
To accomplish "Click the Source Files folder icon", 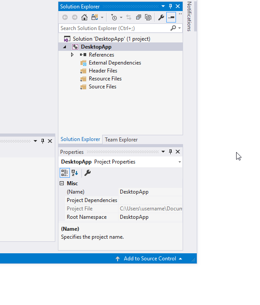I will pyautogui.click(x=83, y=87).
